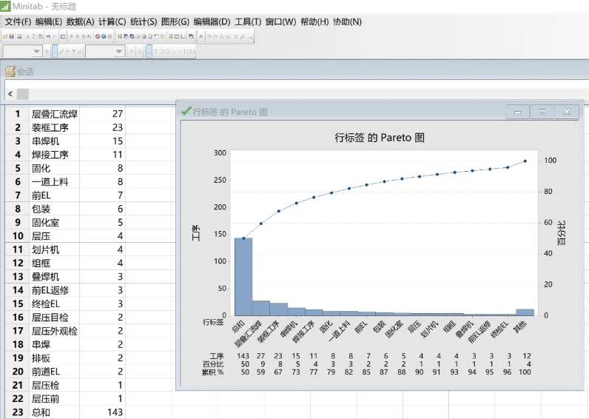Click worksheet cell '前道EL' in row 20
The width and height of the screenshot is (589, 419).
pyautogui.click(x=55, y=372)
